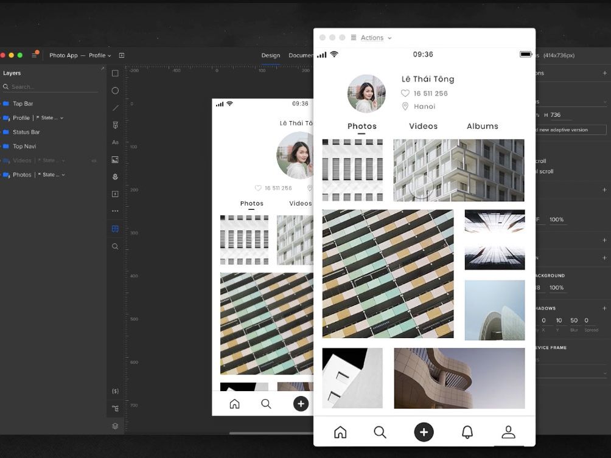Select the Image tool in the toolbar
This screenshot has width=611, height=458.
(115, 159)
